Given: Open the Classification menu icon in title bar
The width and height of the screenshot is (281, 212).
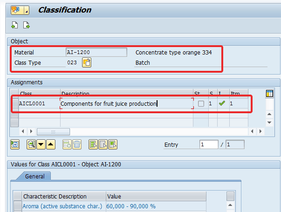Looking at the screenshot, I should click(x=16, y=10).
